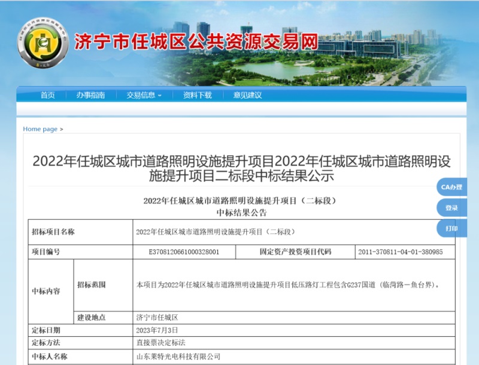This screenshot has width=479, height=365.
Task: Click the 建设地点 label cell
Action: coord(103,318)
